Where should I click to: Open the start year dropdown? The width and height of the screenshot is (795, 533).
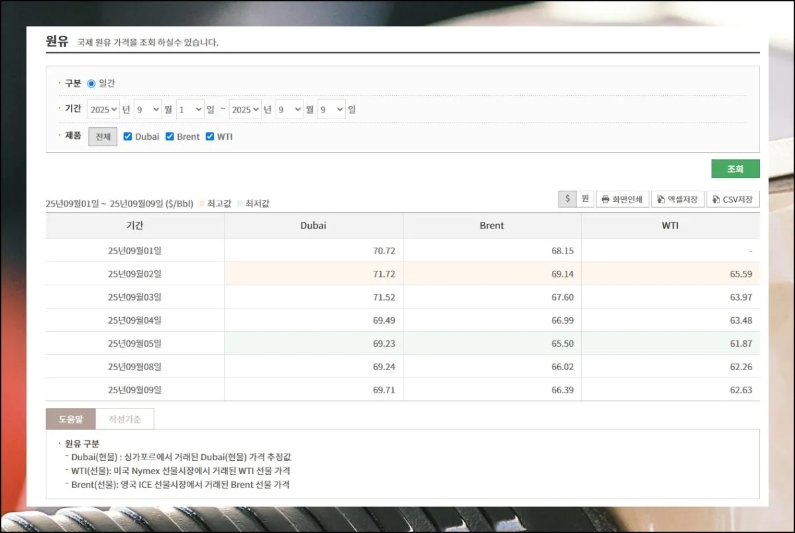click(103, 109)
